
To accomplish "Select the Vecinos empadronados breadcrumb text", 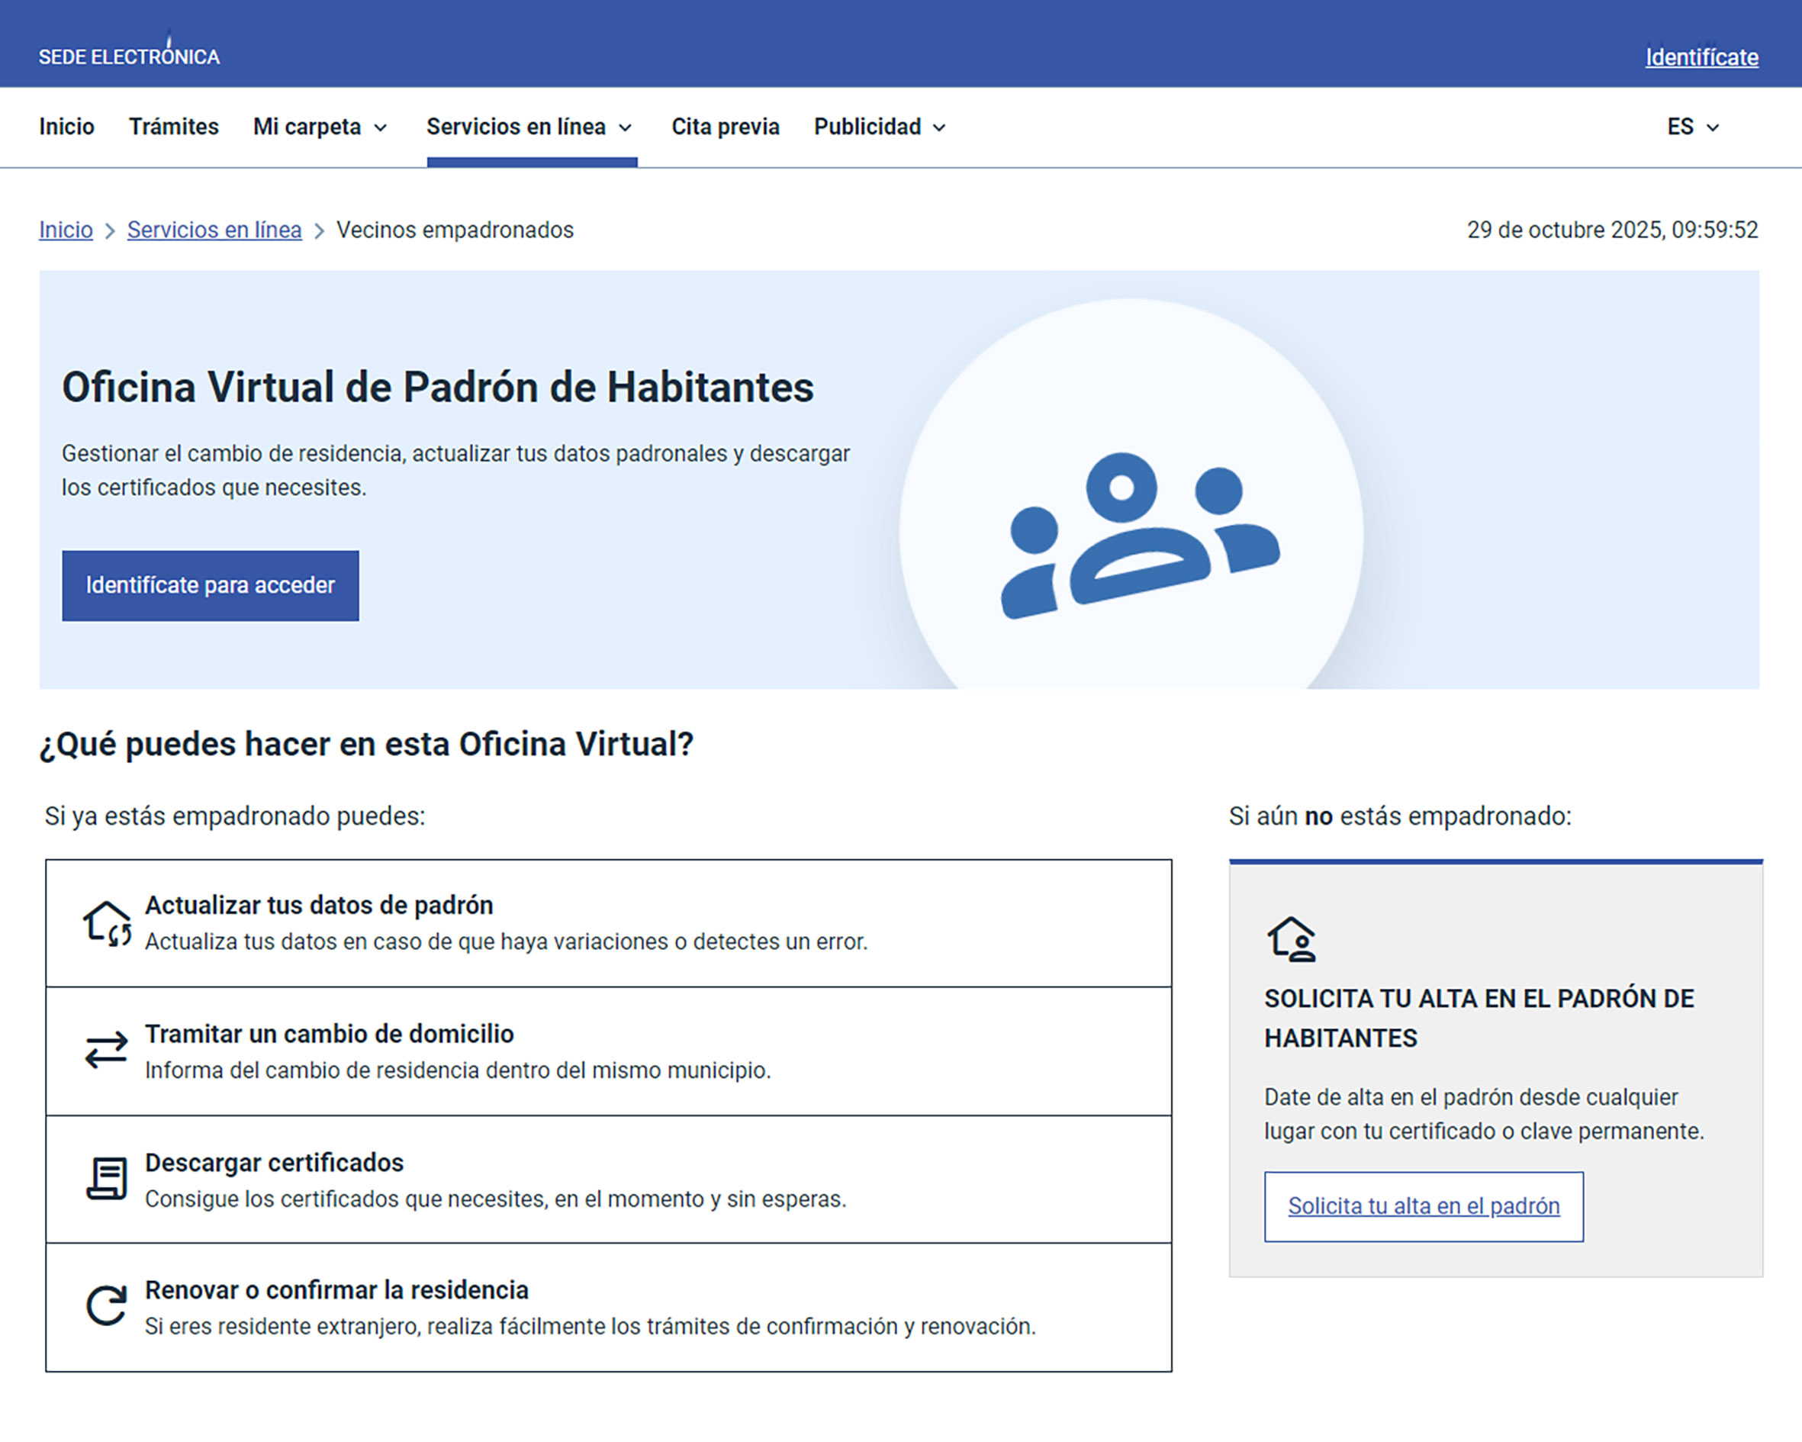I will click(x=455, y=230).
